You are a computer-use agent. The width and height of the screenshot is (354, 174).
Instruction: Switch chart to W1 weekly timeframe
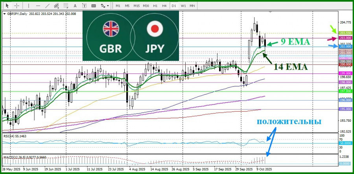pyautogui.click(x=183, y=6)
